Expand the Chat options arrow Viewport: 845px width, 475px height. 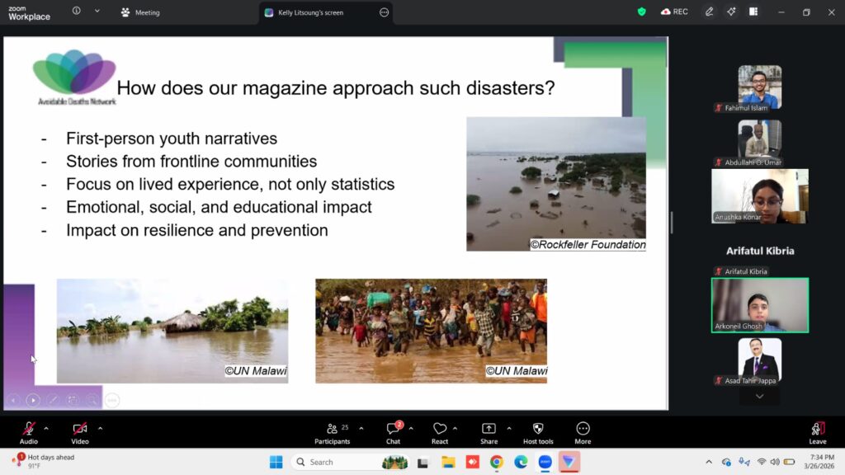click(410, 428)
